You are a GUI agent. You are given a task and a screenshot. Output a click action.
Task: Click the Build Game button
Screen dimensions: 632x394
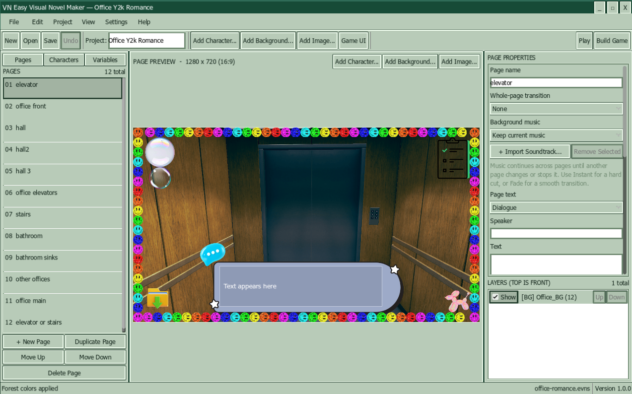click(x=612, y=41)
